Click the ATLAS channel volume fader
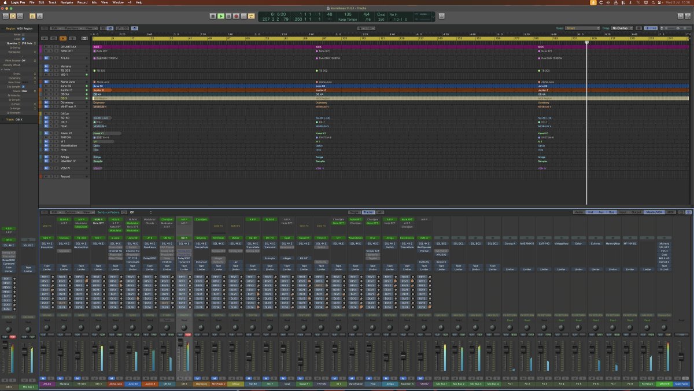Image resolution: width=694 pixels, height=391 pixels. [43, 349]
